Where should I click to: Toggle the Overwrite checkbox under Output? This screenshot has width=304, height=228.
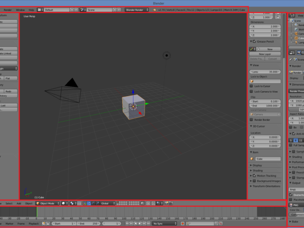290,195
